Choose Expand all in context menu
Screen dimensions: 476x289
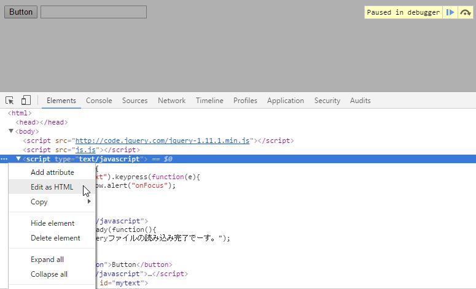[x=52, y=260]
